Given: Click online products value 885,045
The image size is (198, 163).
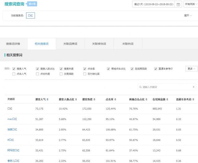Looking at the screenshot, I should (x=157, y=109).
